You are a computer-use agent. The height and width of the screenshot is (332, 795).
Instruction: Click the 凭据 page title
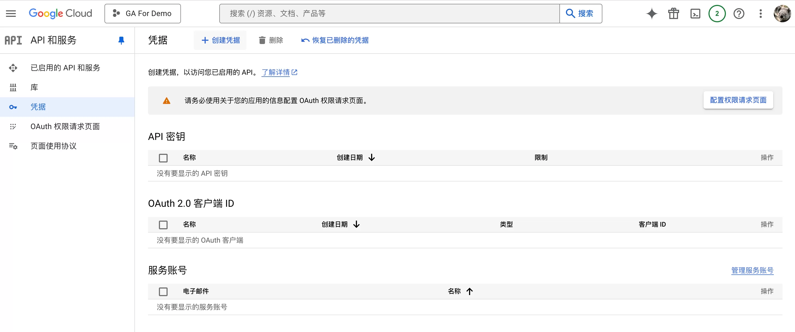coord(158,40)
